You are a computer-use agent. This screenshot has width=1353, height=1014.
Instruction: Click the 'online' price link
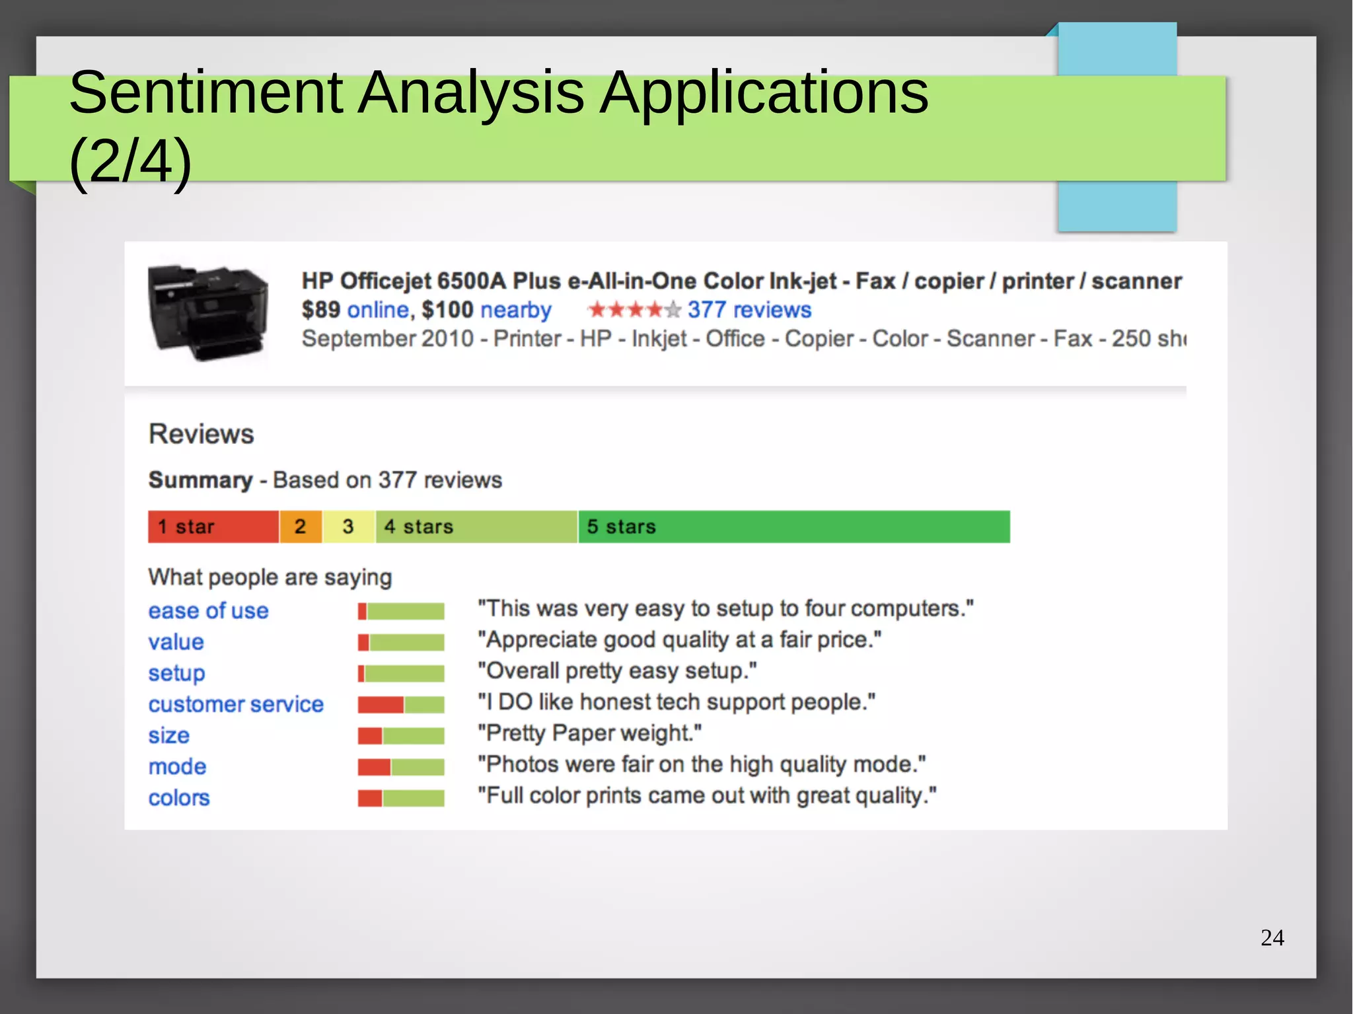[378, 310]
